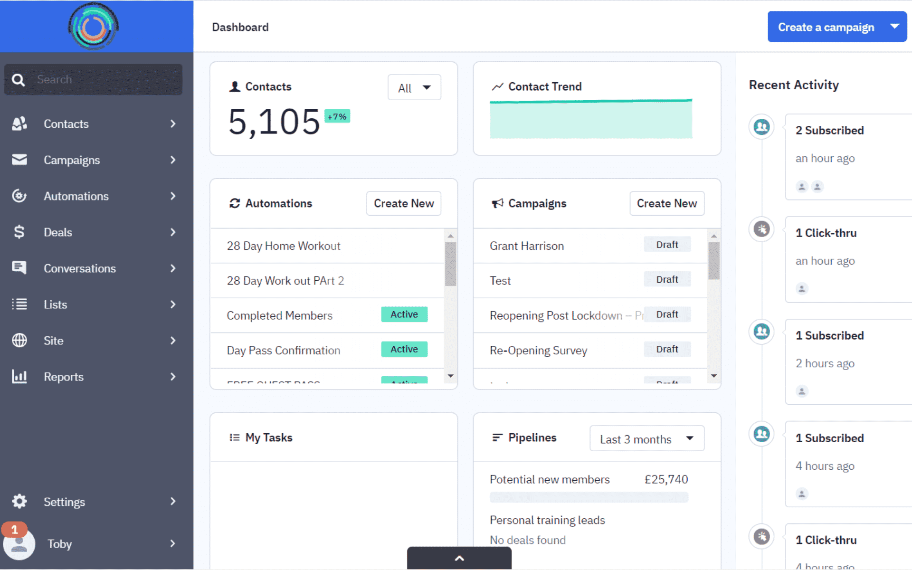Open the Conversations chat icon

[x=19, y=268]
